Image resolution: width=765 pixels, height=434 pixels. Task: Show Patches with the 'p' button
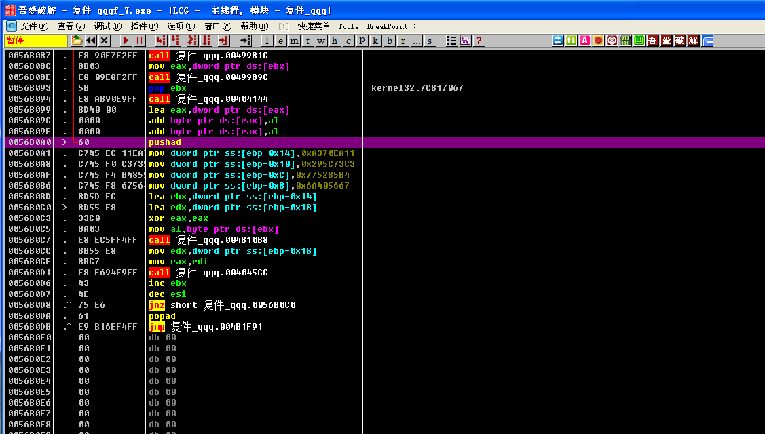(x=362, y=41)
